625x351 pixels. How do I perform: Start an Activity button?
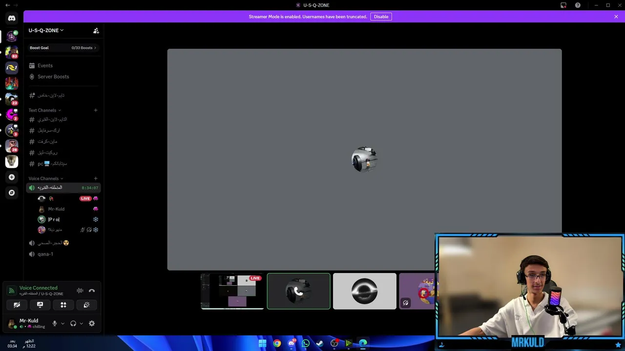pos(63,305)
